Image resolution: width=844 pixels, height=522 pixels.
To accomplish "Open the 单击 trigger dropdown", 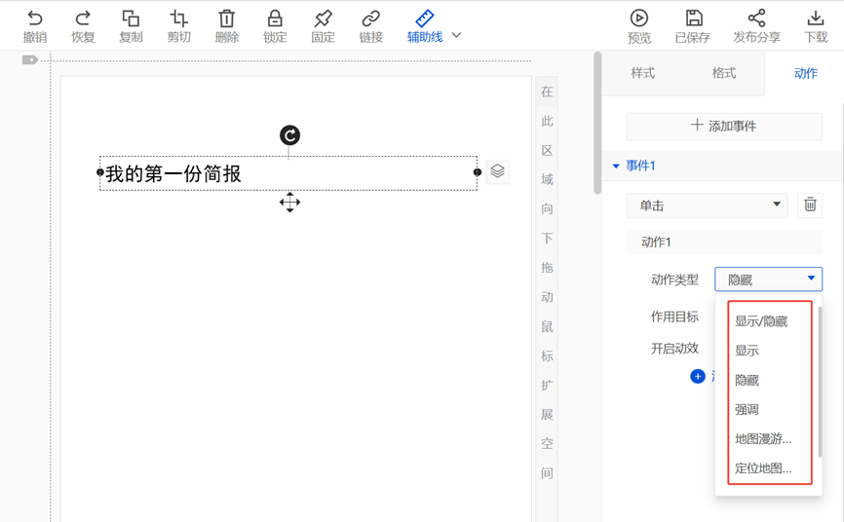I will pyautogui.click(x=707, y=205).
